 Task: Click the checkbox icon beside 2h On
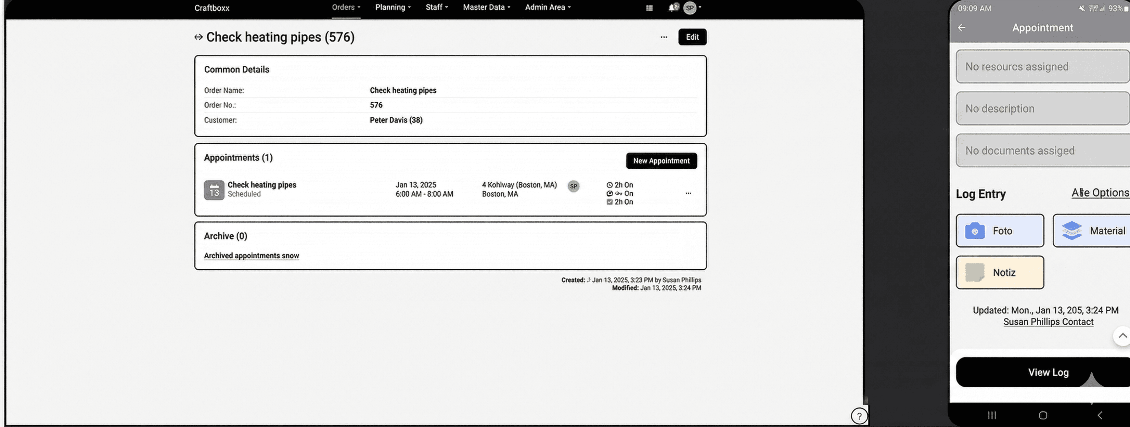click(x=609, y=202)
